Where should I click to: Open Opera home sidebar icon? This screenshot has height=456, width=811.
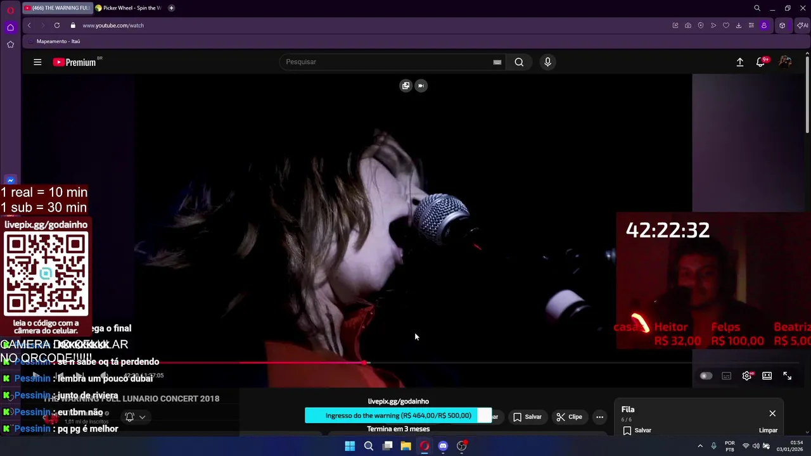point(10,27)
